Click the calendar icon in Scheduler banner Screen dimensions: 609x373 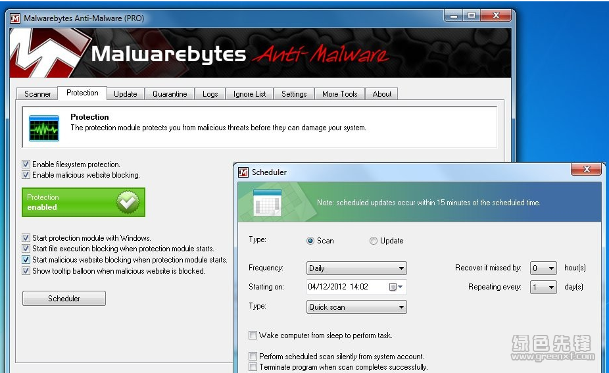(267, 203)
